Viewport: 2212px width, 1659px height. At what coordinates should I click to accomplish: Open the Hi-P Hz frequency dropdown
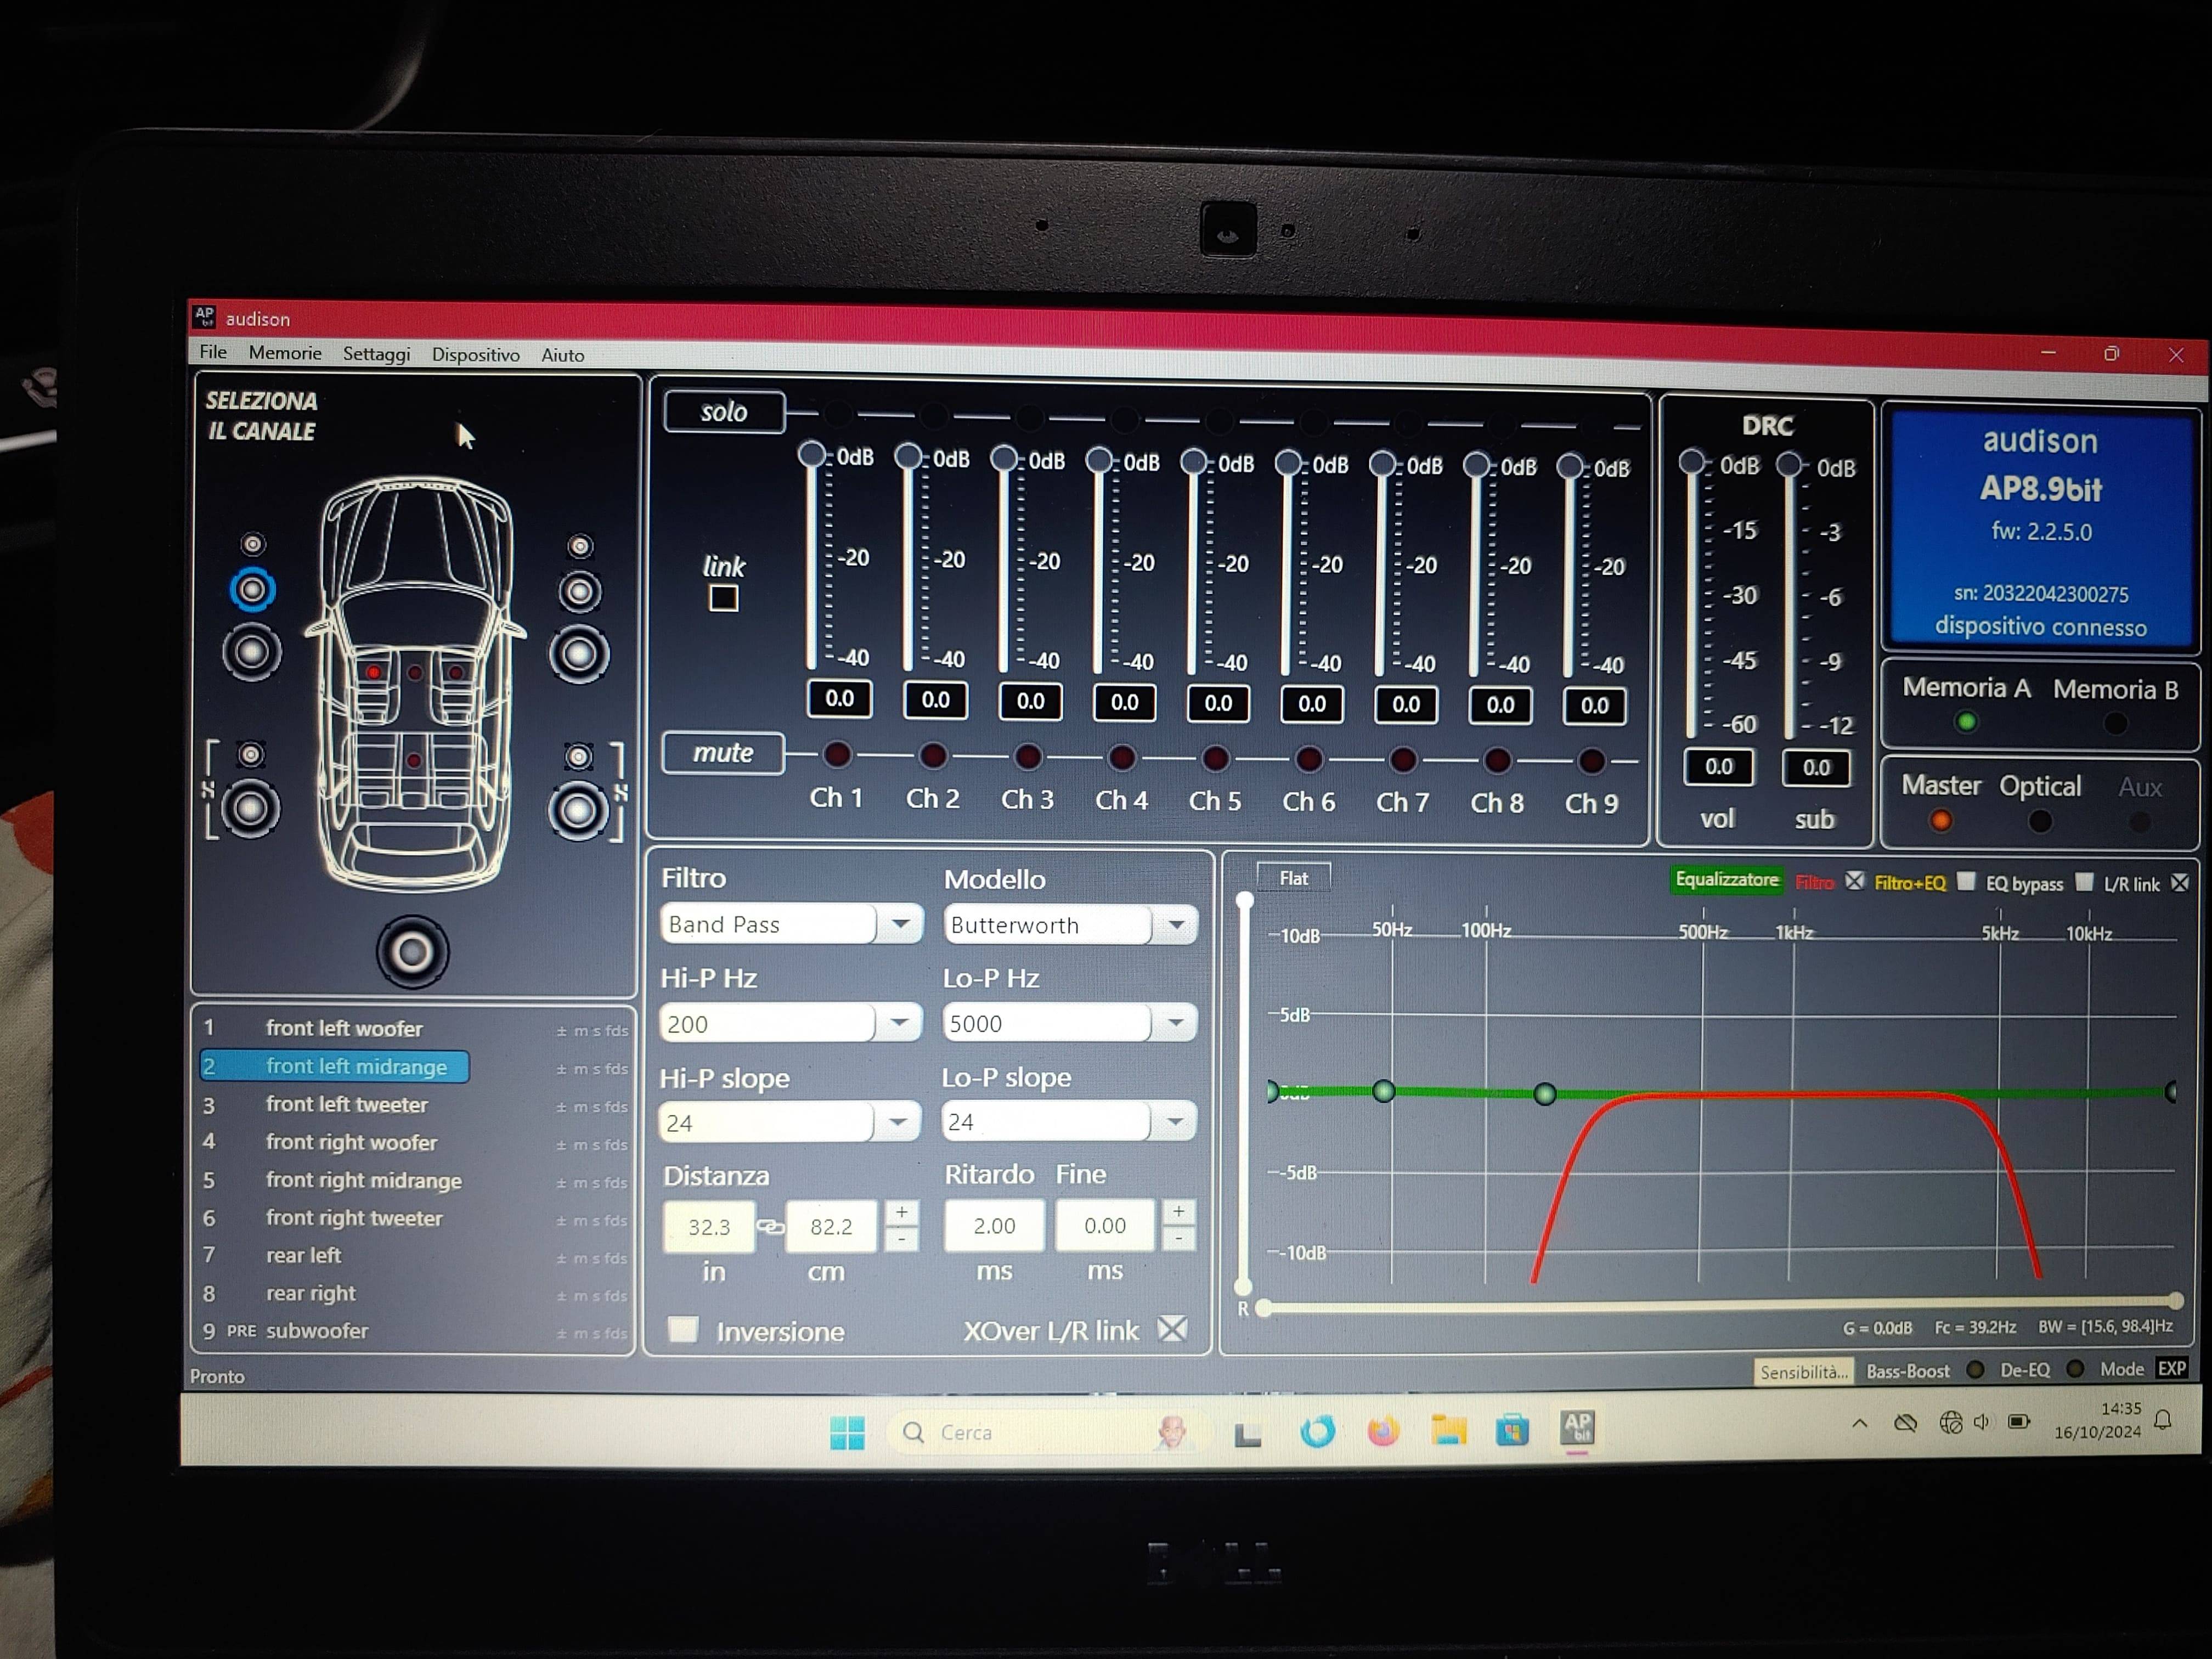click(899, 1022)
